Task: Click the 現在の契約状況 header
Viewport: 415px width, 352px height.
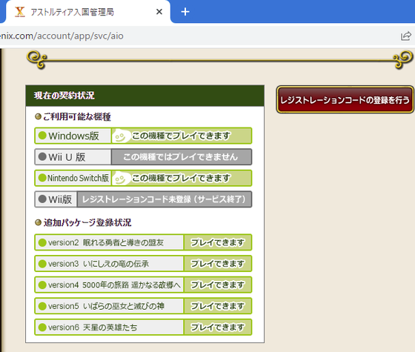Action: coord(145,96)
